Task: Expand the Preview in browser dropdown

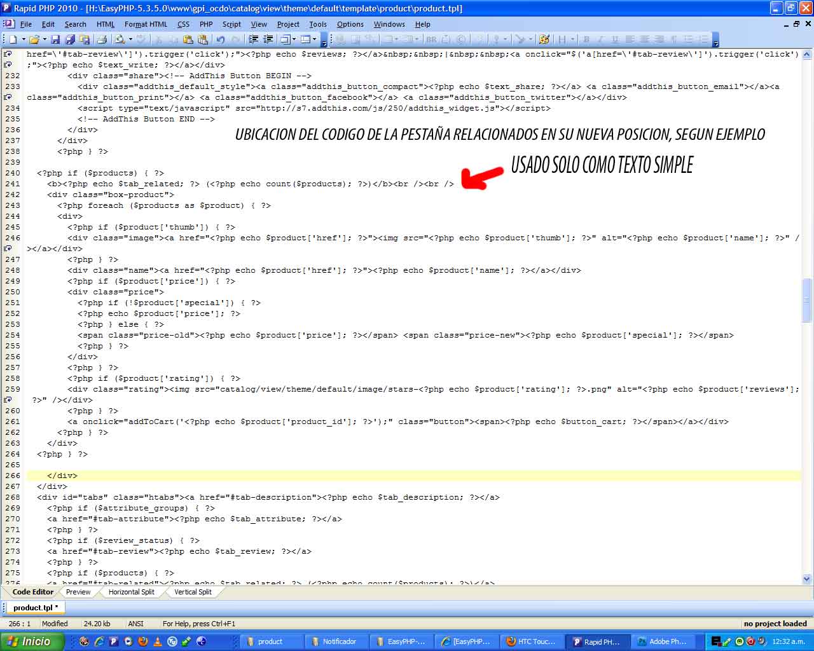Action: 130,39
